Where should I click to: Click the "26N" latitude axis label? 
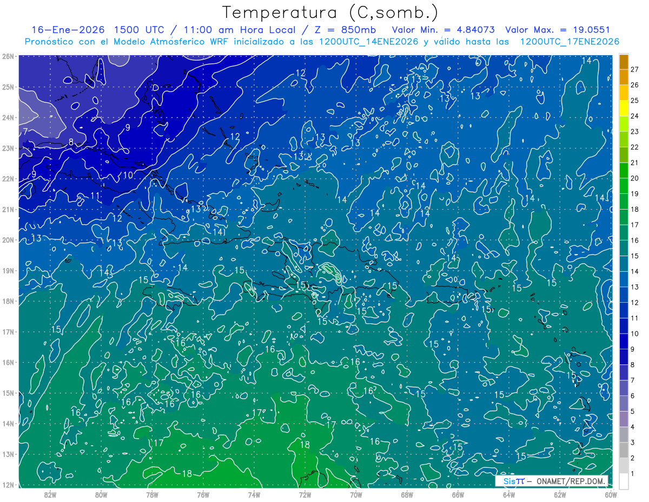[x=8, y=56]
